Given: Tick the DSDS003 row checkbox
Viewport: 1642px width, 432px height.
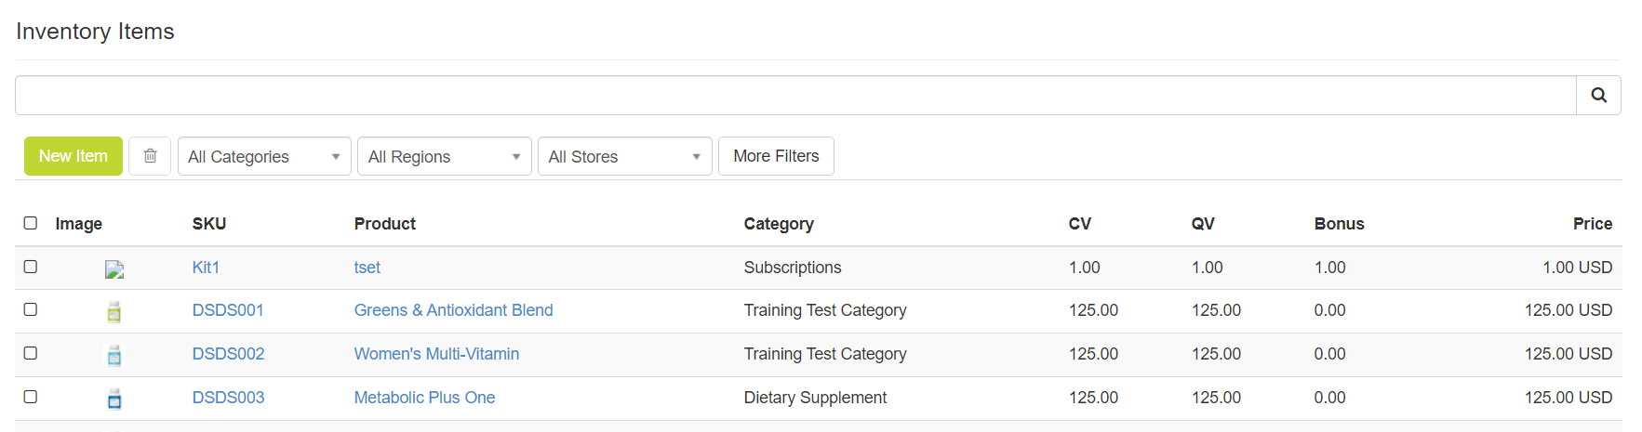Looking at the screenshot, I should coord(31,397).
